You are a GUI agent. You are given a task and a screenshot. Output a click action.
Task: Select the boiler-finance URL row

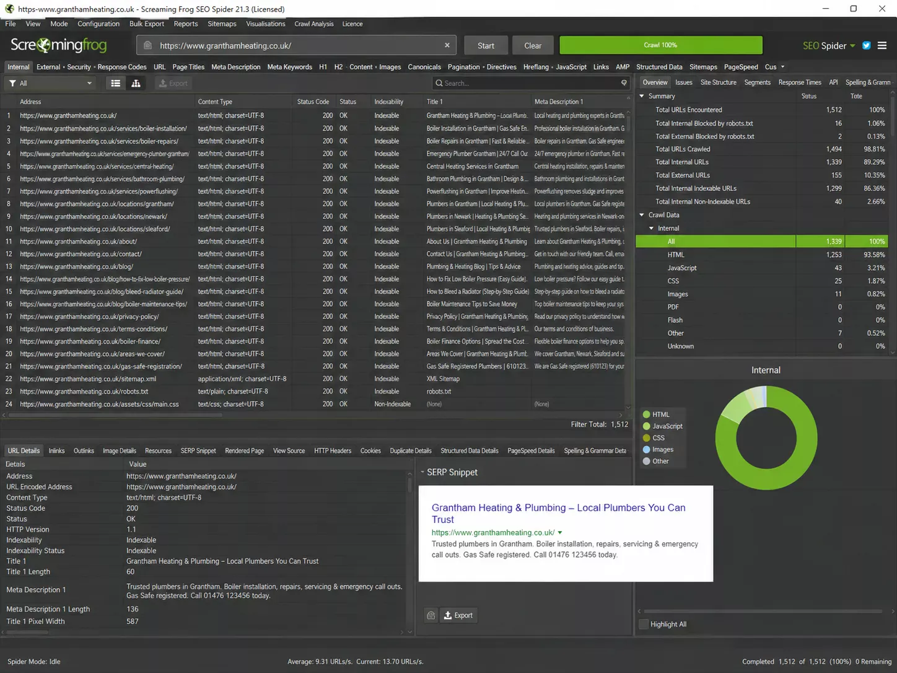coord(316,341)
